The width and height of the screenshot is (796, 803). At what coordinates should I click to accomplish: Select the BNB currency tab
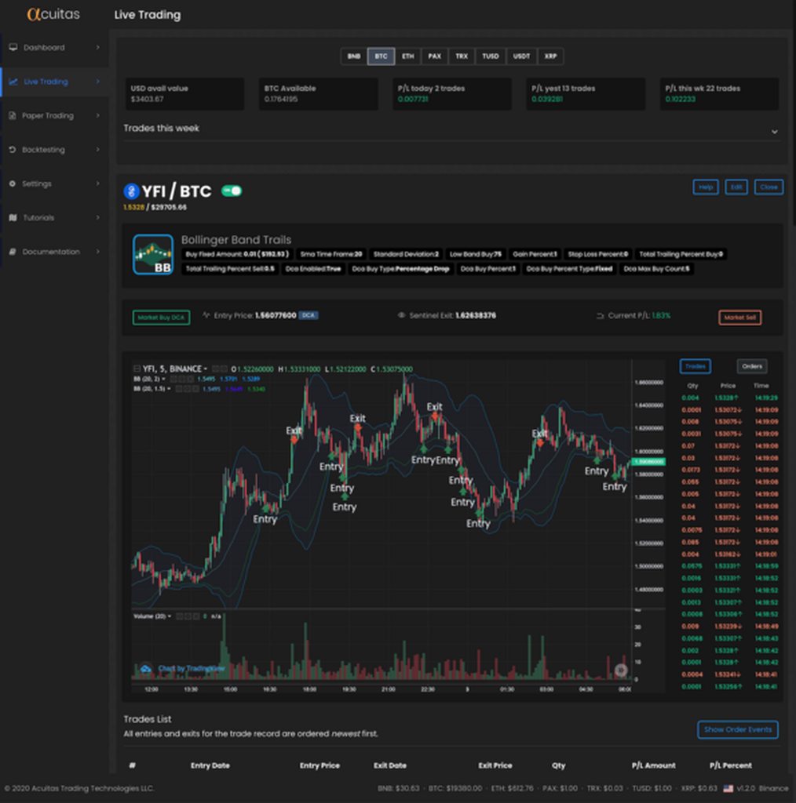354,56
